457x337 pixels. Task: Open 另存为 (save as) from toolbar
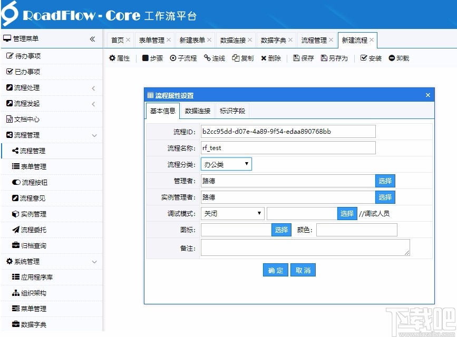[334, 58]
